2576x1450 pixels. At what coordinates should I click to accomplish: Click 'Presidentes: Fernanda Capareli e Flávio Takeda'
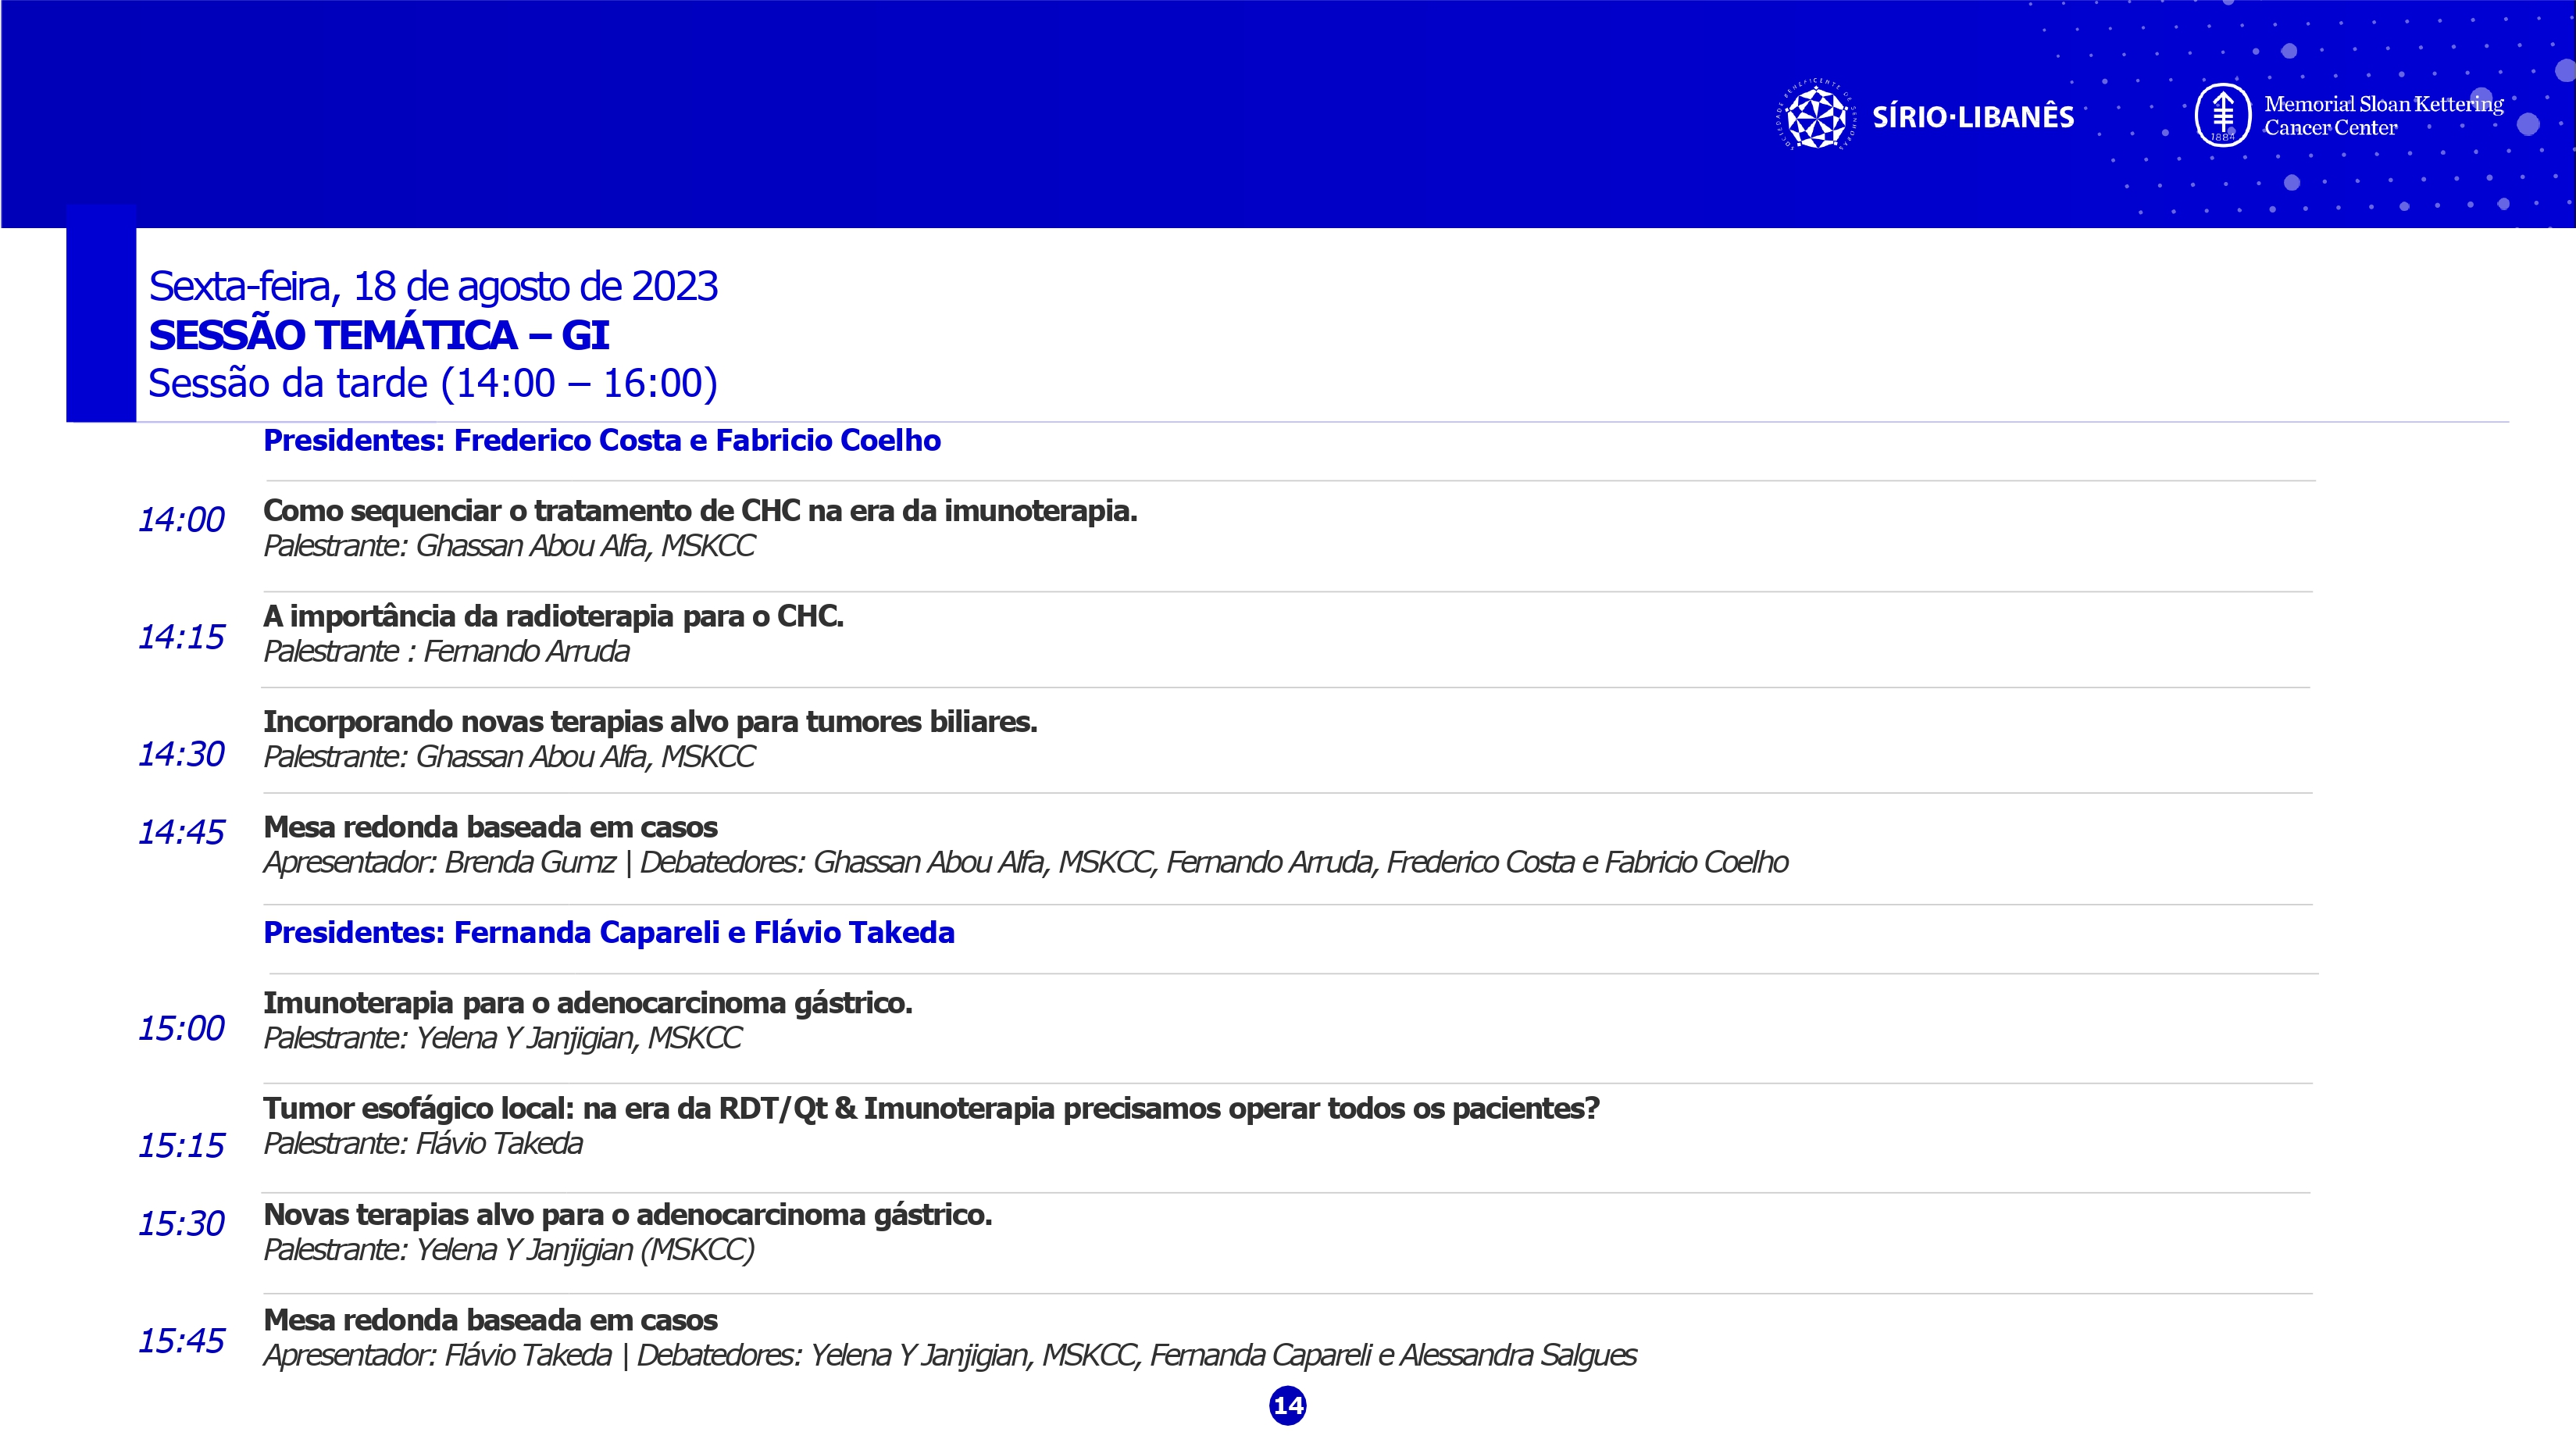tap(609, 932)
